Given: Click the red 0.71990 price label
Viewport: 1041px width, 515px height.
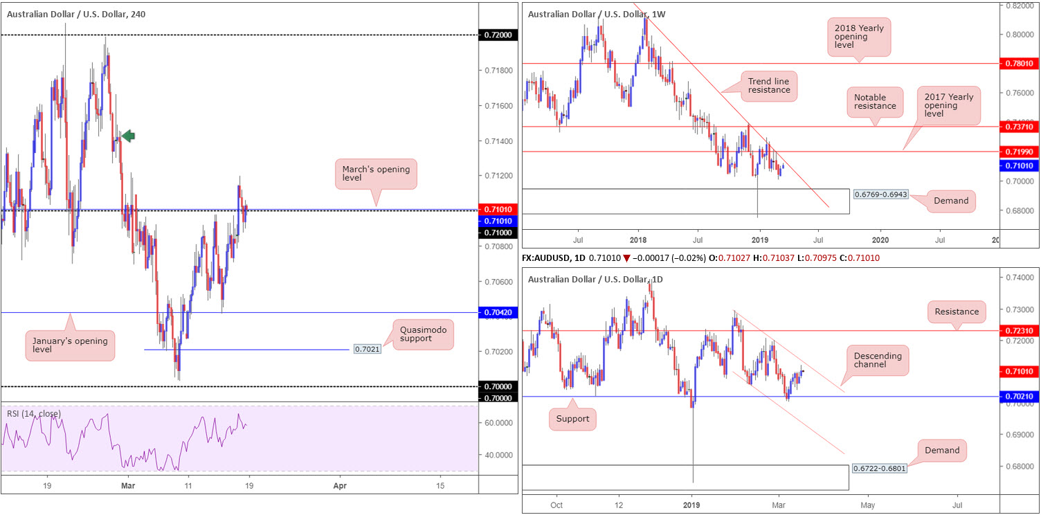Looking at the screenshot, I should click(x=1019, y=151).
